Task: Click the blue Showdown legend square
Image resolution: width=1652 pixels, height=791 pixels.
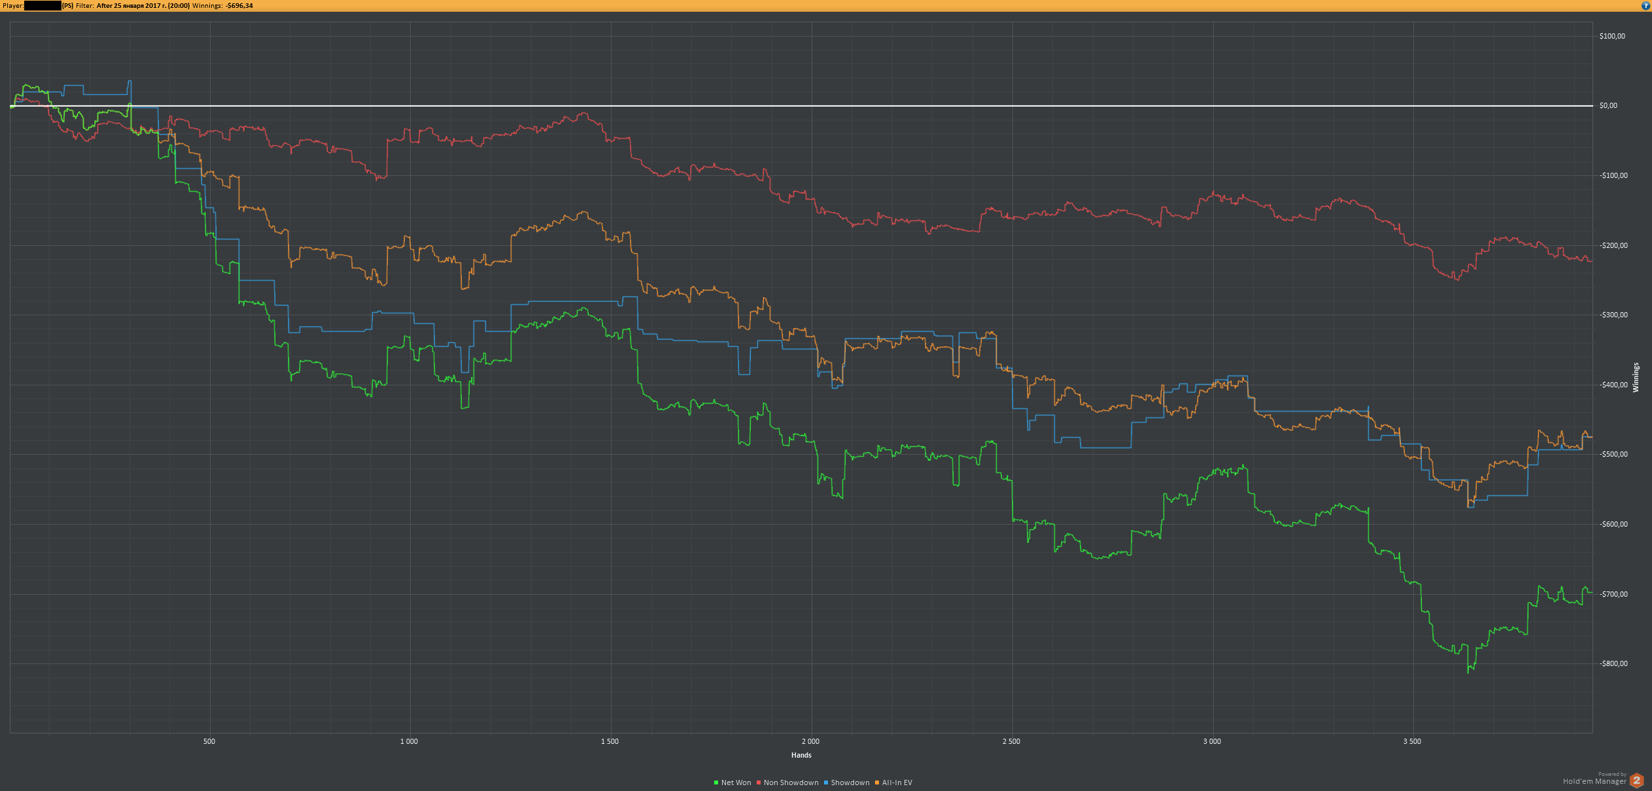Action: point(826,782)
